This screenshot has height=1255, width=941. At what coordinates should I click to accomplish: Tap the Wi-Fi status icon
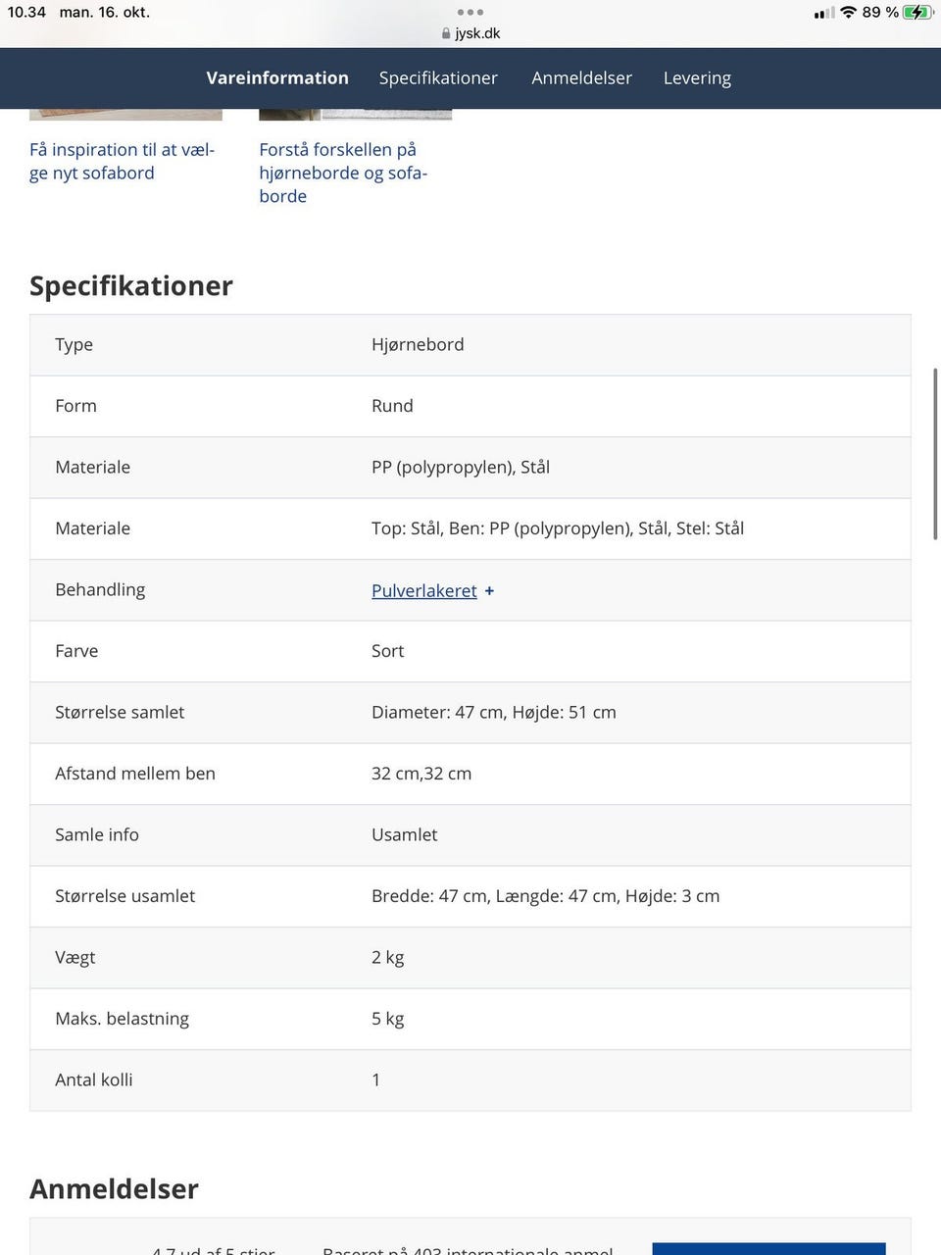[x=848, y=12]
